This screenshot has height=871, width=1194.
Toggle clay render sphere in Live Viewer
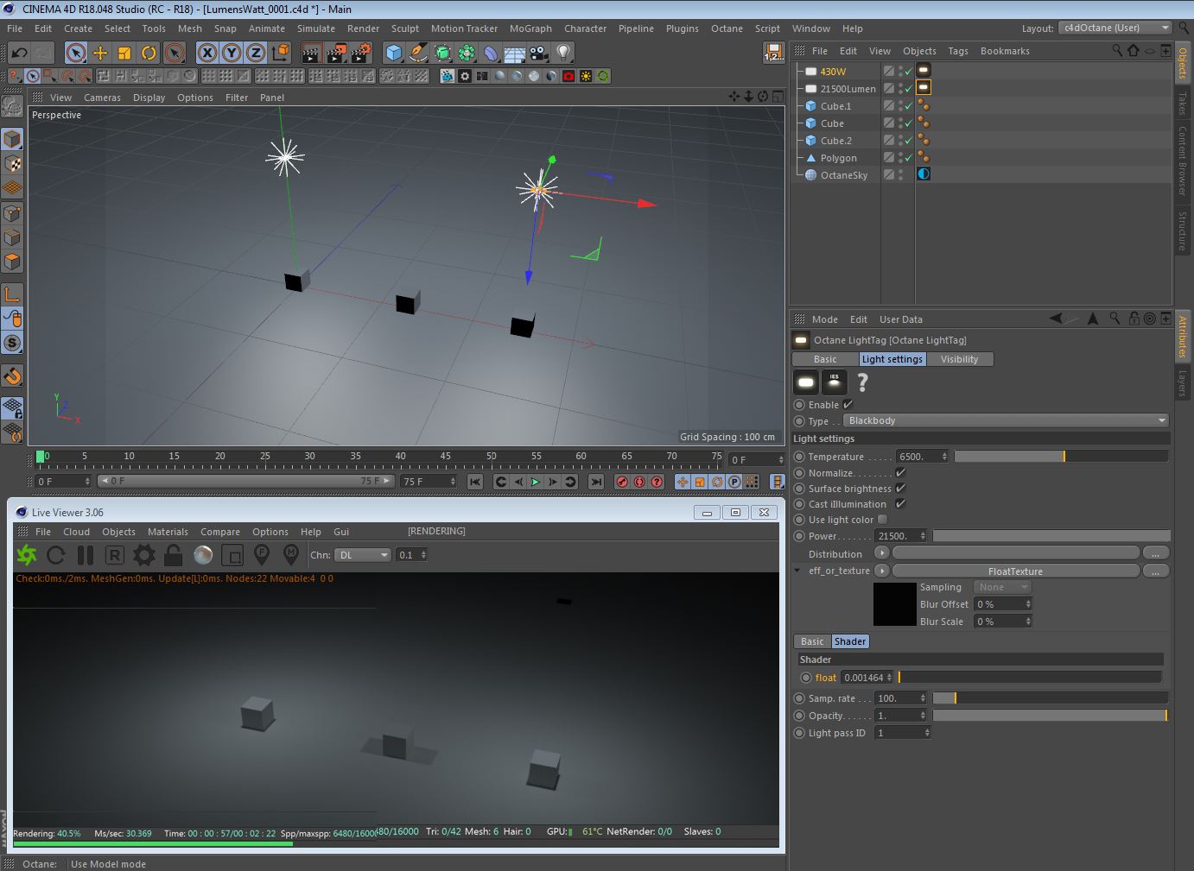click(x=203, y=555)
